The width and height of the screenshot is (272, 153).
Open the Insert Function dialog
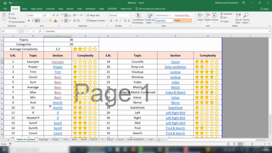point(40,31)
